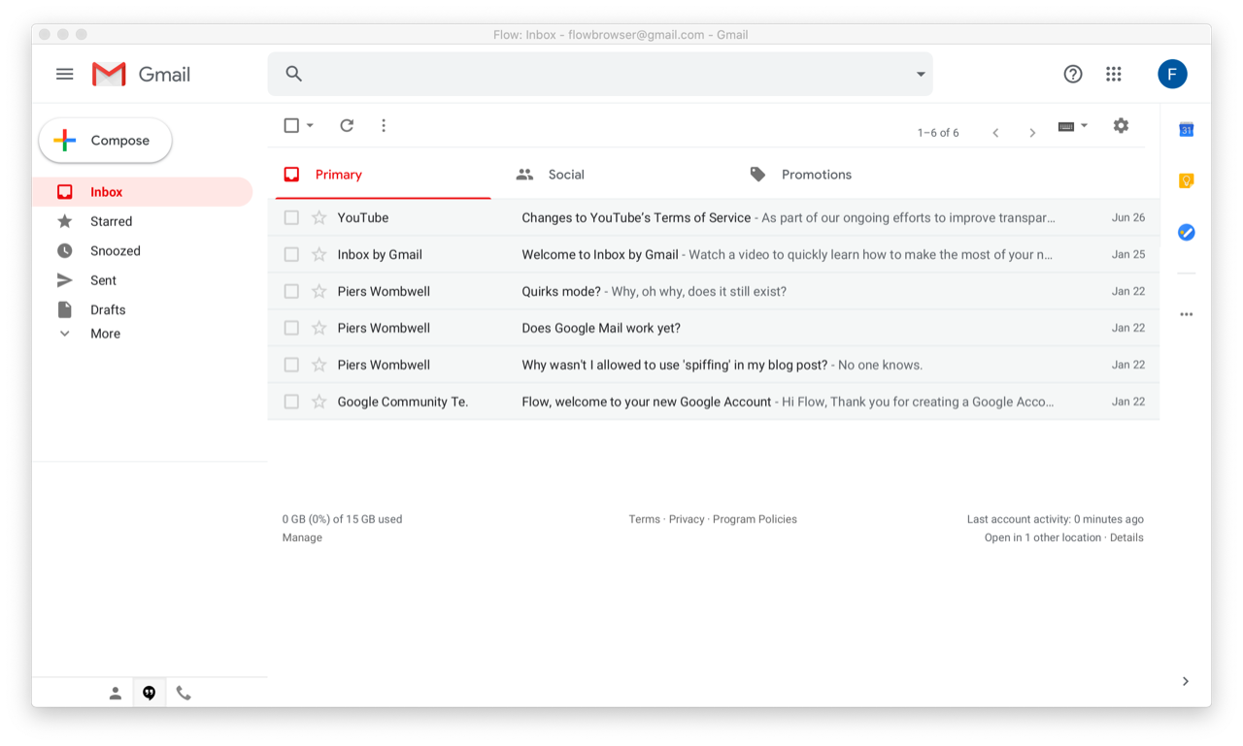Refresh the inbox with the reload icon
Screen dimensions: 1243x746
coord(347,125)
